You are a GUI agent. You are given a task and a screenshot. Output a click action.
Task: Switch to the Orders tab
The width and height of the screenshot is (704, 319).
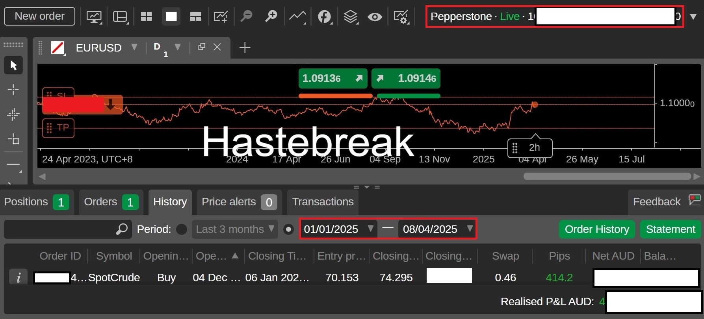(x=111, y=202)
